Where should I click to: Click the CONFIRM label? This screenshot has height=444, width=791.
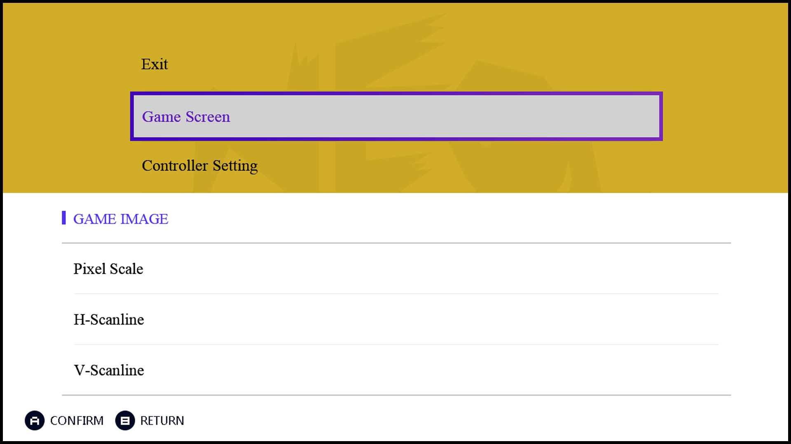pos(77,421)
